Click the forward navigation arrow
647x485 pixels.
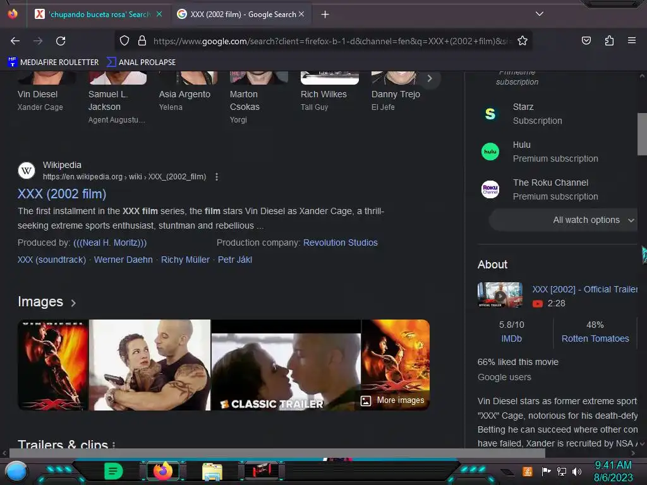38,41
